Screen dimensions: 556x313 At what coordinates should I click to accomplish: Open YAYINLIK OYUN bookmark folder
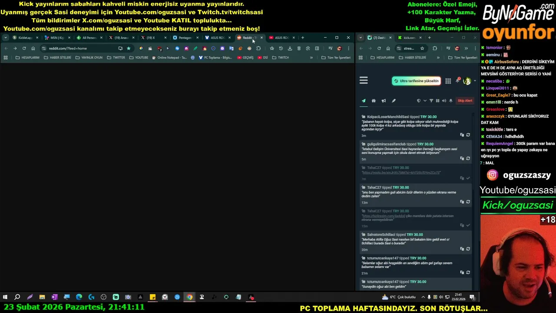click(x=89, y=57)
